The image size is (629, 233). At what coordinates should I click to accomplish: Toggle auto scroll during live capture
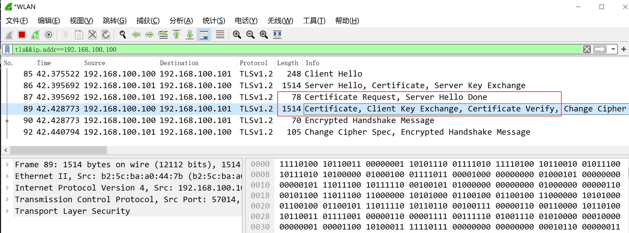(204, 35)
